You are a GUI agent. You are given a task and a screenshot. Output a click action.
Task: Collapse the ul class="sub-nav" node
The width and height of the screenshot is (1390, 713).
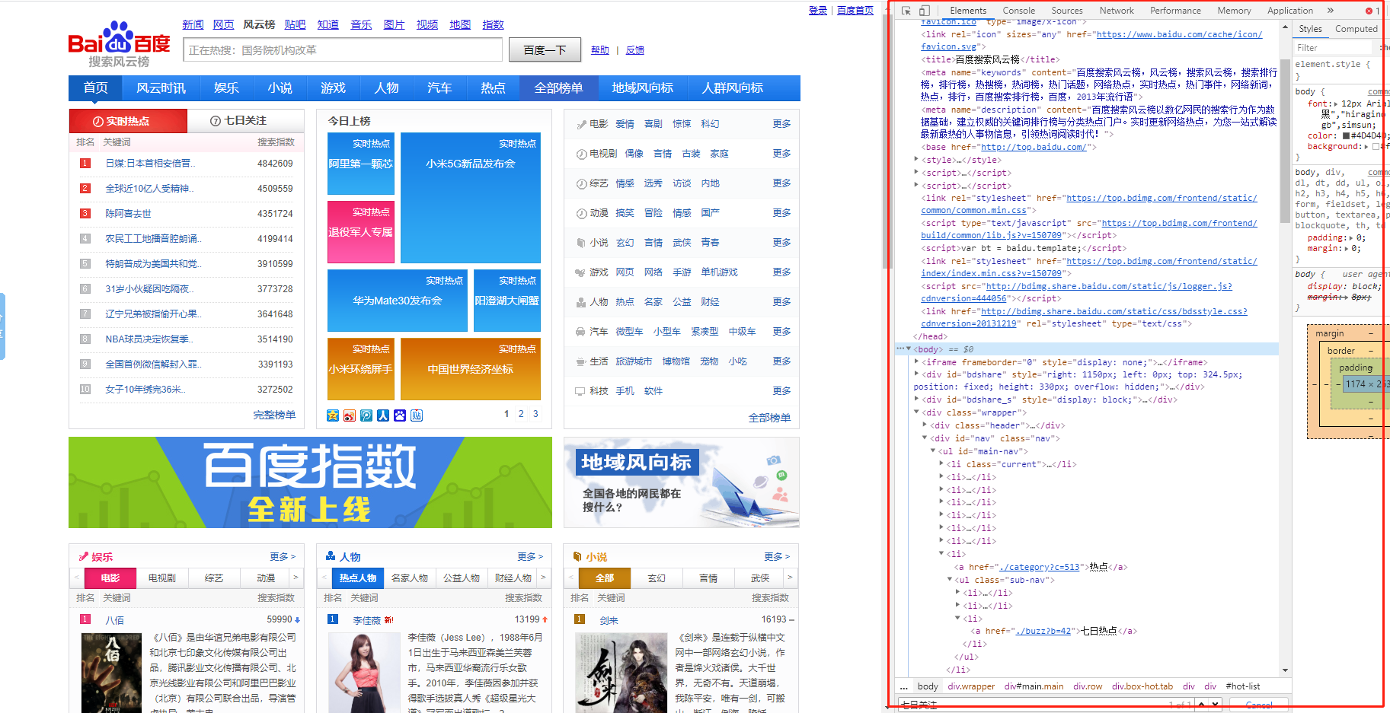point(950,580)
